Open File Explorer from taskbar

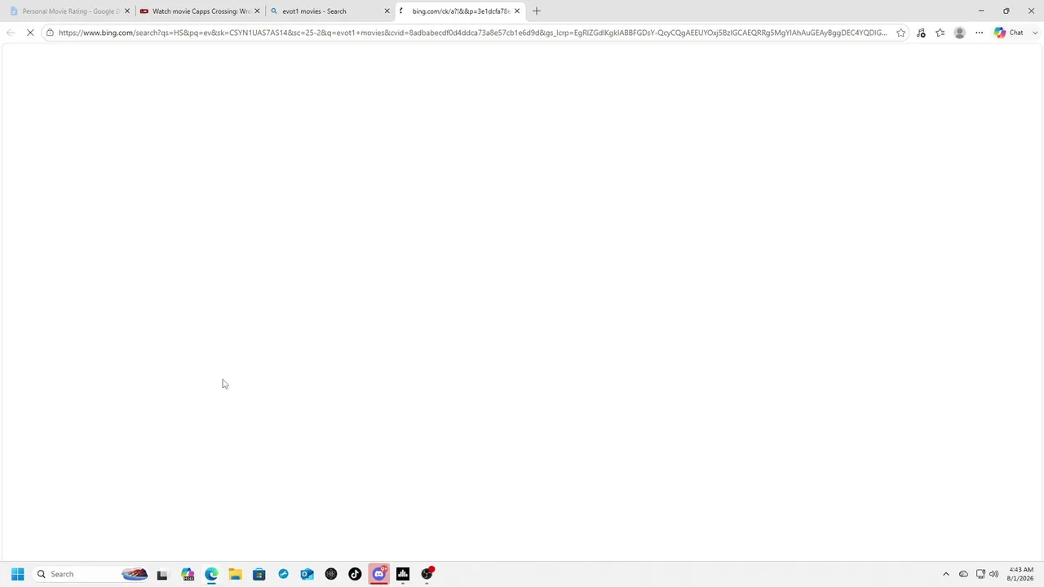235,574
